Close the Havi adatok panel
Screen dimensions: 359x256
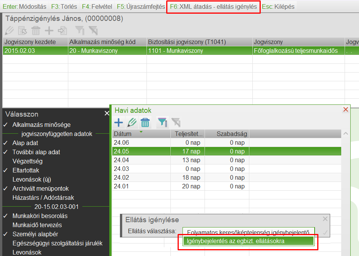pos(345,109)
